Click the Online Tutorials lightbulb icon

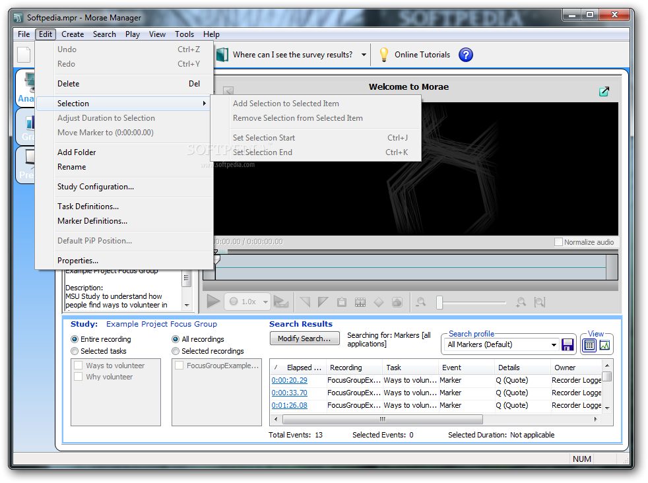pos(384,55)
